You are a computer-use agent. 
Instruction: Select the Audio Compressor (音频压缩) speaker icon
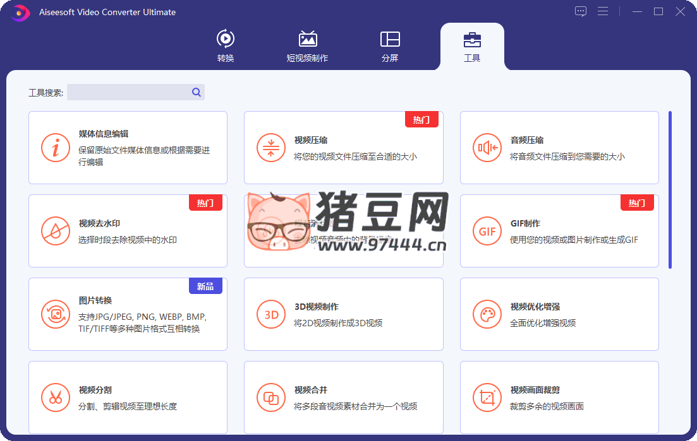pyautogui.click(x=487, y=148)
